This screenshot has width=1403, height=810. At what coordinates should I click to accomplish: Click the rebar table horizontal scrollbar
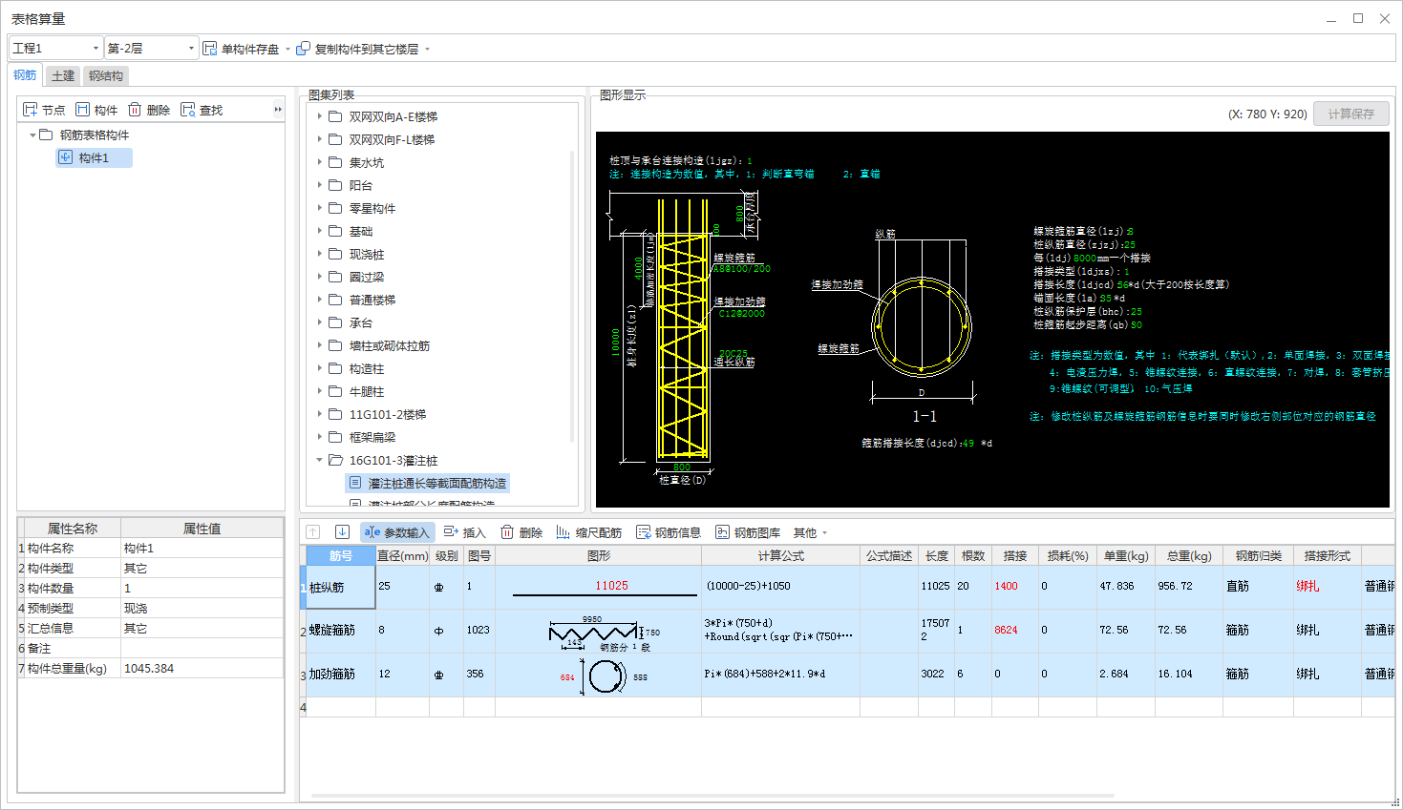click(712, 795)
